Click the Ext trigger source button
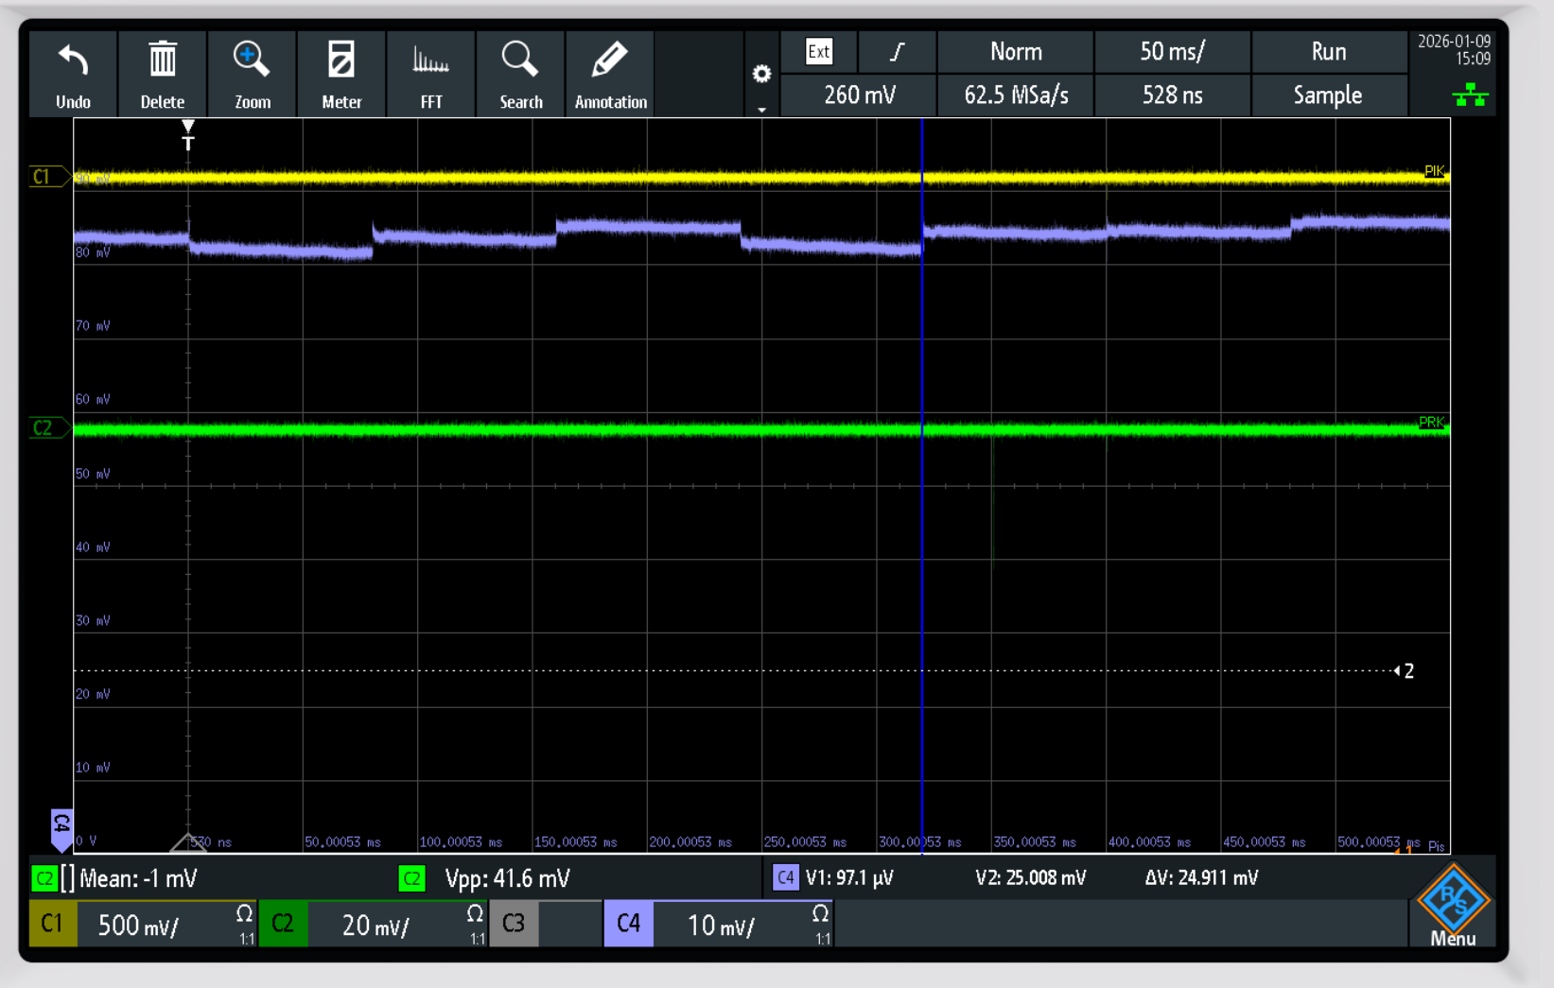 click(x=819, y=52)
